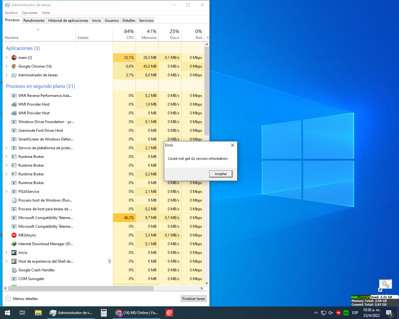
Task: Switch to the Rendimiento tab
Action: point(34,21)
